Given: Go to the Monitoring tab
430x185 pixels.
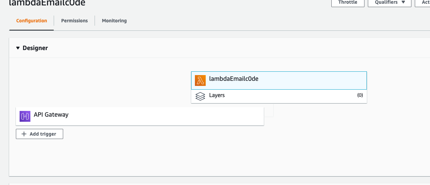Looking at the screenshot, I should [114, 21].
